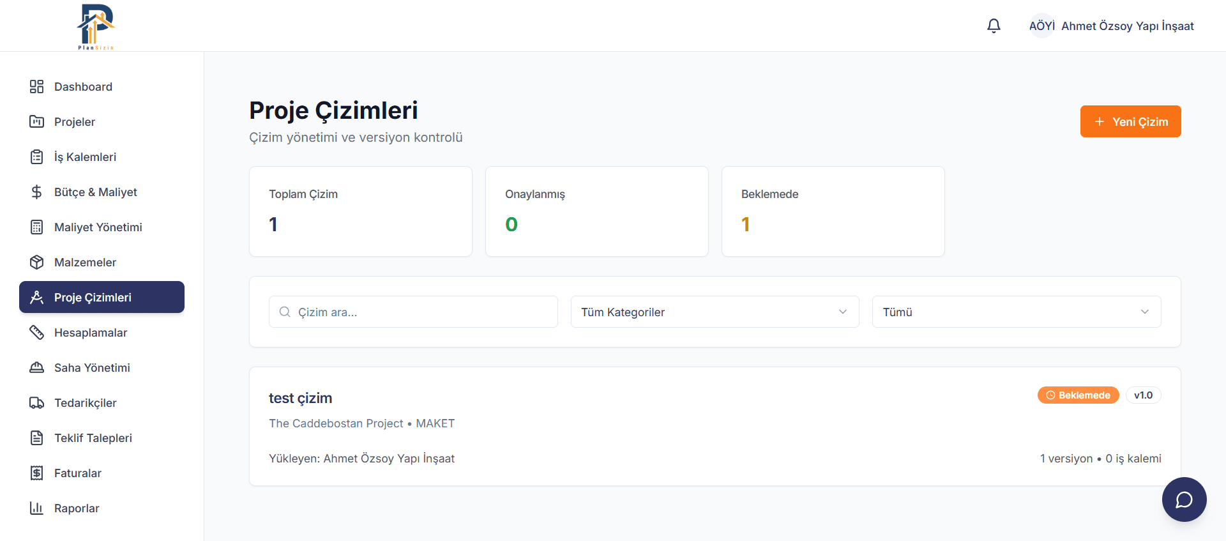Open the notifications bell icon
Image resolution: width=1226 pixels, height=541 pixels.
(994, 26)
